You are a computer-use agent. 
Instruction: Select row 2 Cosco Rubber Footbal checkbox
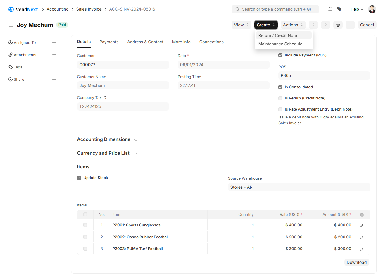click(85, 237)
